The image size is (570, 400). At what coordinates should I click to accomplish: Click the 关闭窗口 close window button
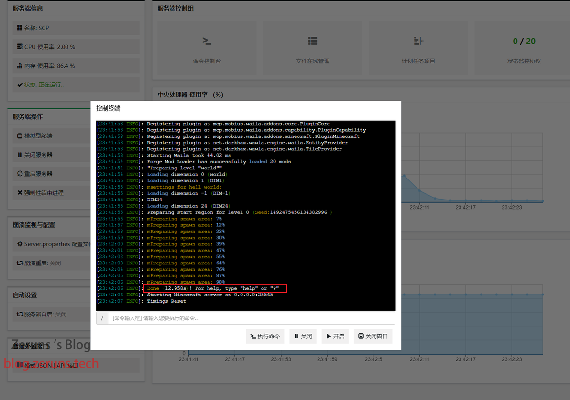tap(373, 336)
